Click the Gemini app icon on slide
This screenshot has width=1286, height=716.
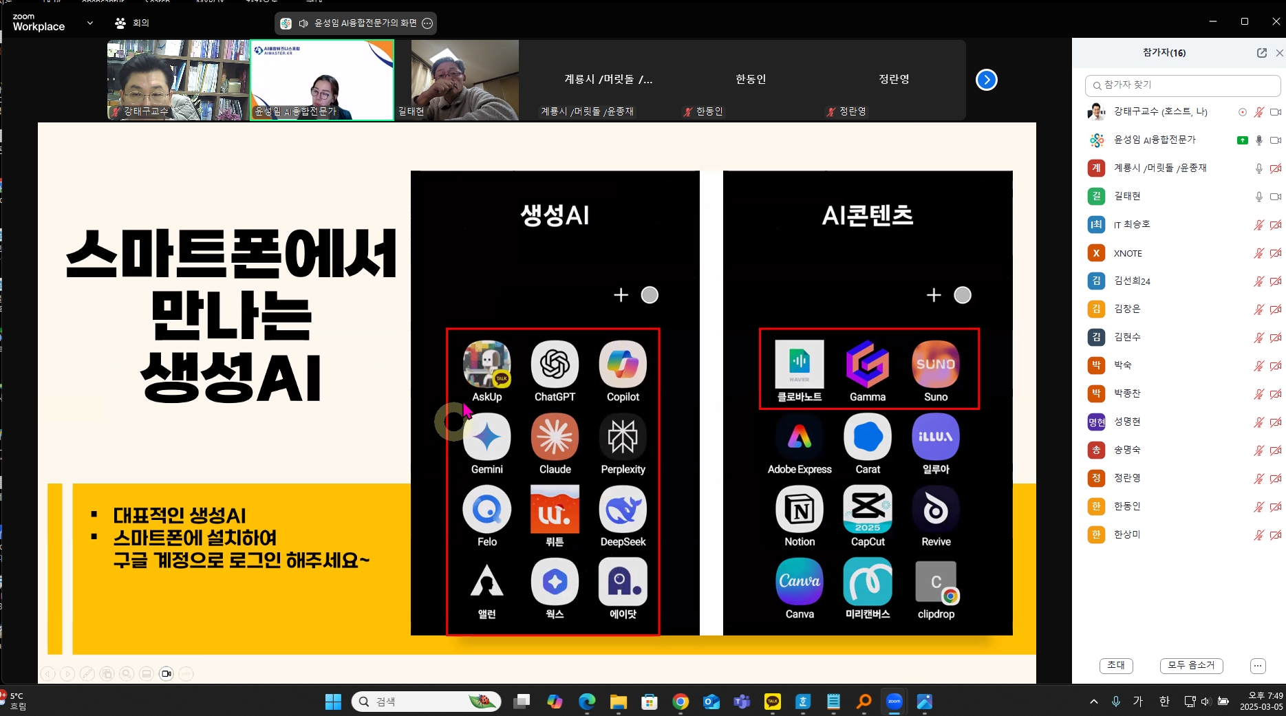(487, 437)
